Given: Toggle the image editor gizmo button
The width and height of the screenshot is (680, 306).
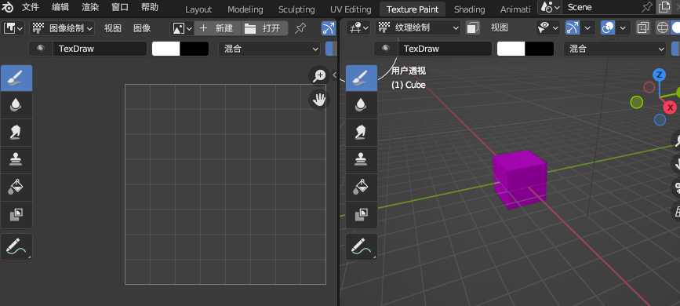Looking at the screenshot, I should pyautogui.click(x=329, y=29).
